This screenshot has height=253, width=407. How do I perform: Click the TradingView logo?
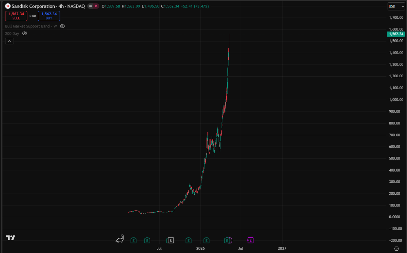pos(11,238)
